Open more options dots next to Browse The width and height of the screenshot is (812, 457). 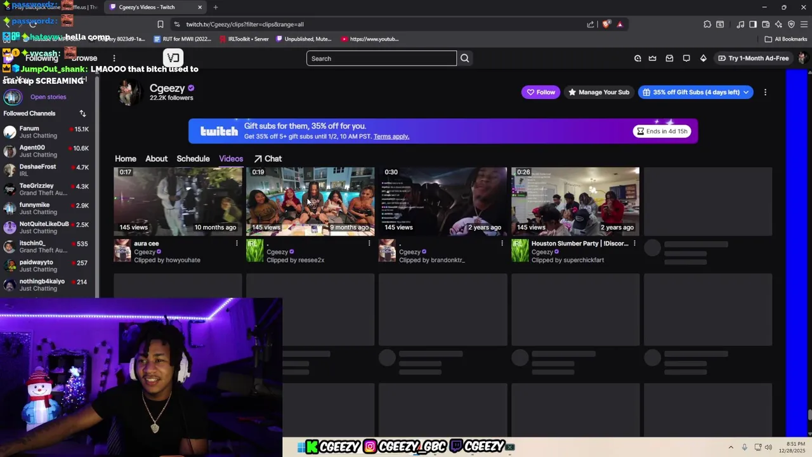point(114,58)
